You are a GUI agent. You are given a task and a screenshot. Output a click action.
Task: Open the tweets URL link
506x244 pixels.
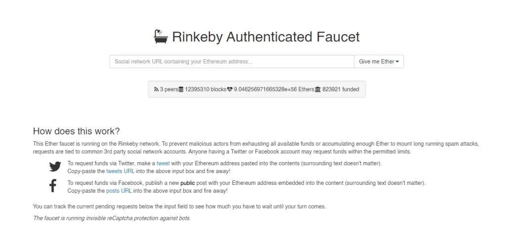tap(121, 171)
